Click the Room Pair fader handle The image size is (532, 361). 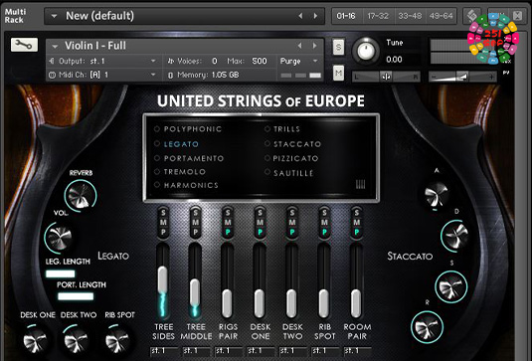(x=356, y=303)
